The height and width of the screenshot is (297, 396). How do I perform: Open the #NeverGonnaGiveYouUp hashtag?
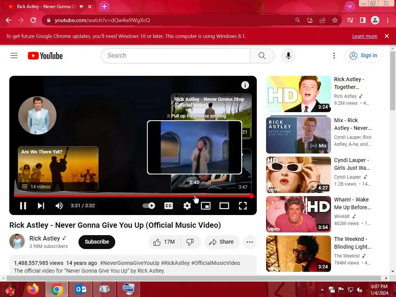(130, 263)
